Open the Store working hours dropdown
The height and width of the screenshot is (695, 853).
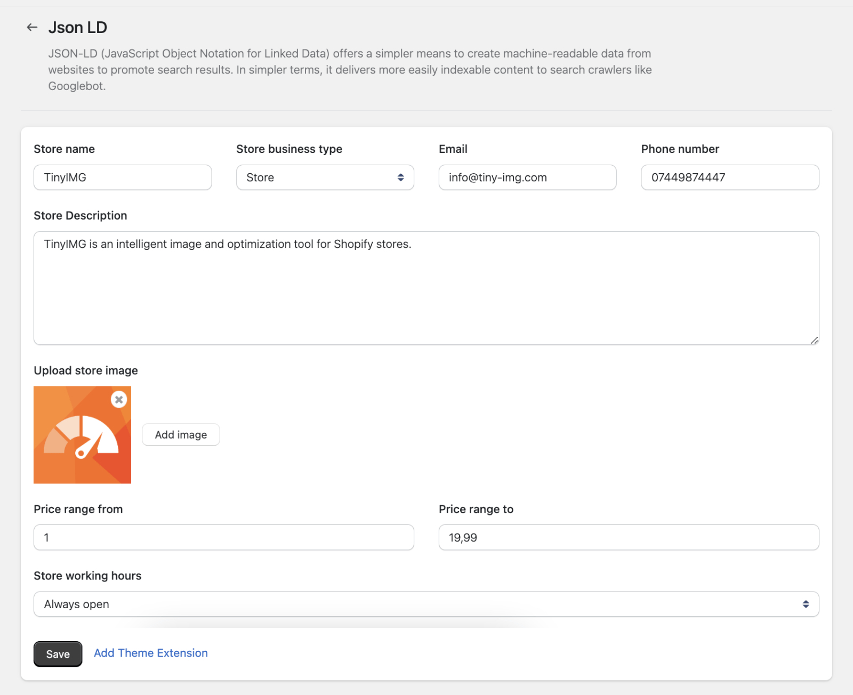(x=426, y=604)
